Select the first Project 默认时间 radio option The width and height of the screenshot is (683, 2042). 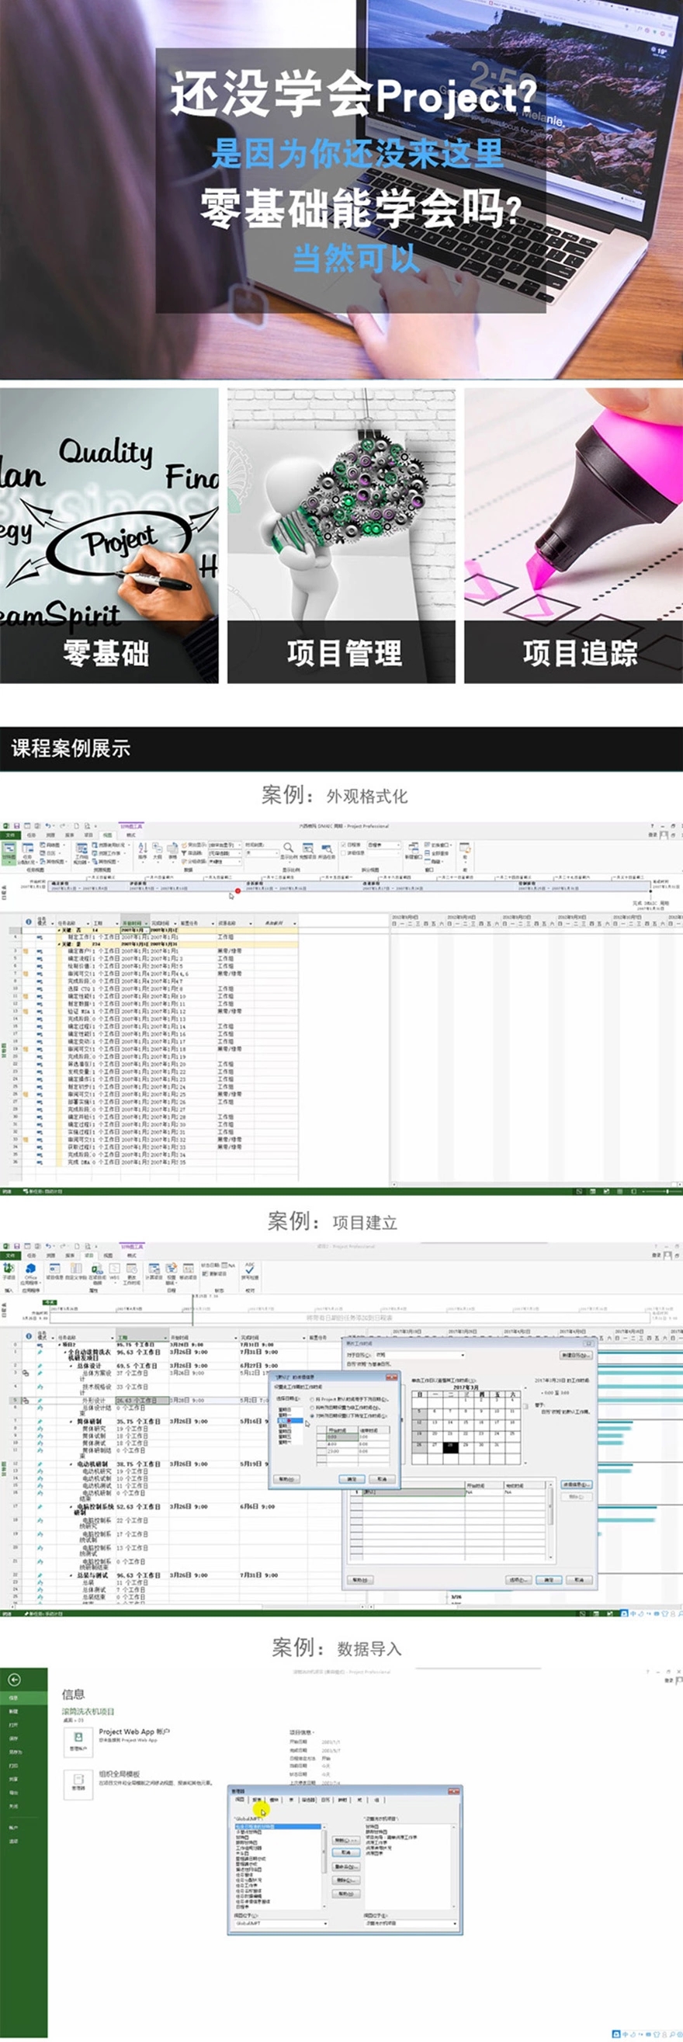pyautogui.click(x=313, y=1399)
